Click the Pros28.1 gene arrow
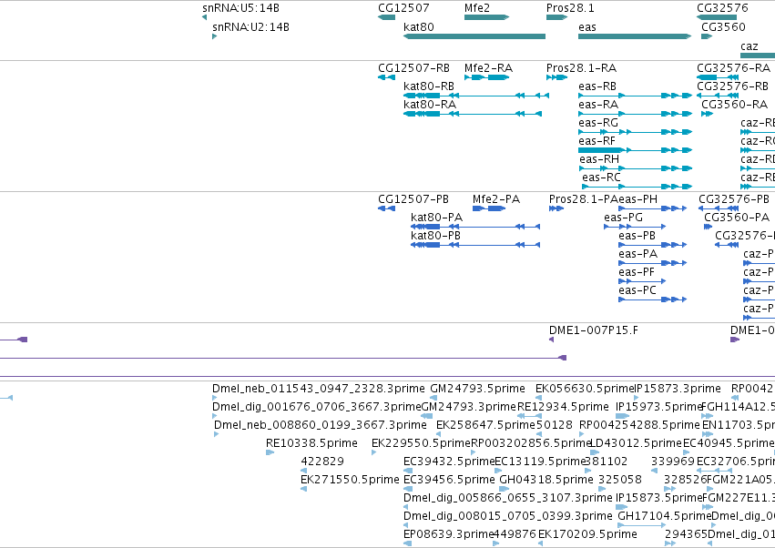Viewport: 775px width, 548px height. (x=557, y=17)
